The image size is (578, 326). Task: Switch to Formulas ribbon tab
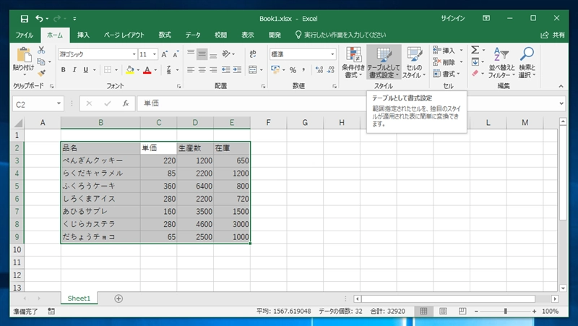tap(165, 35)
